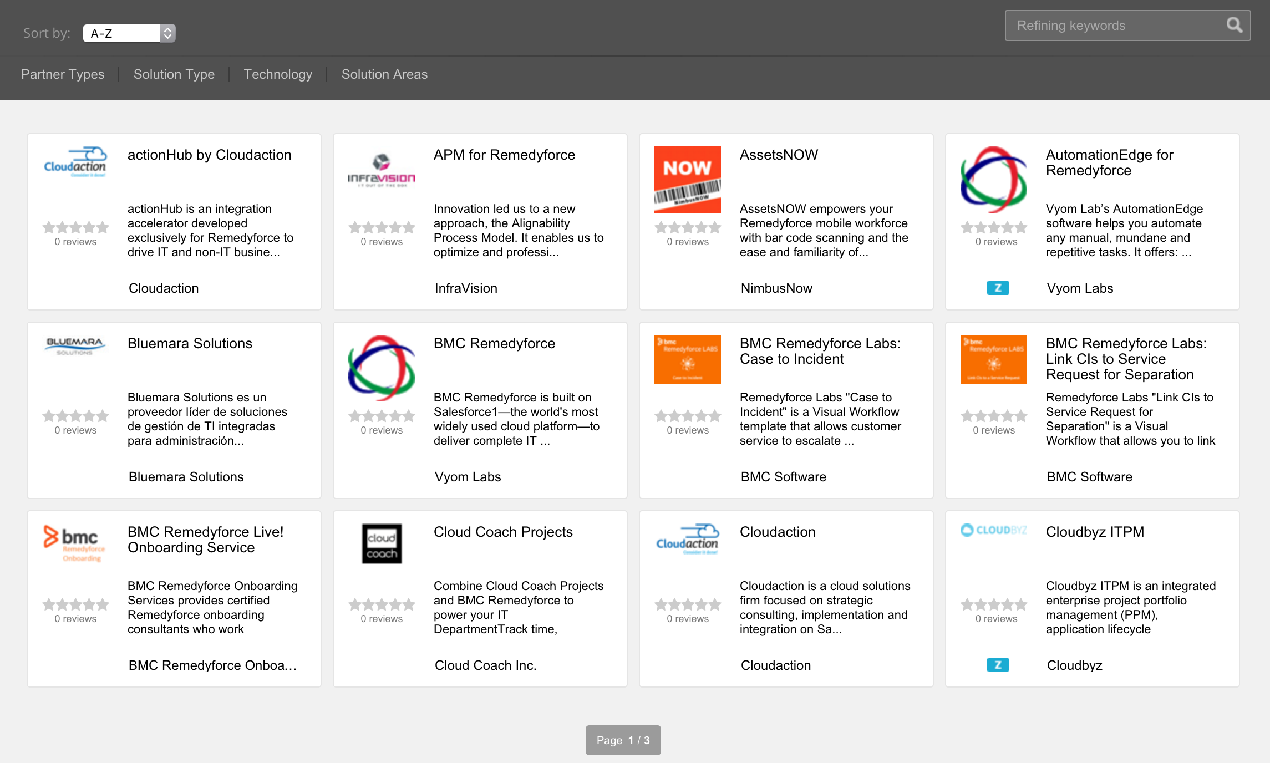Open the Technology filter menu

[x=278, y=74]
